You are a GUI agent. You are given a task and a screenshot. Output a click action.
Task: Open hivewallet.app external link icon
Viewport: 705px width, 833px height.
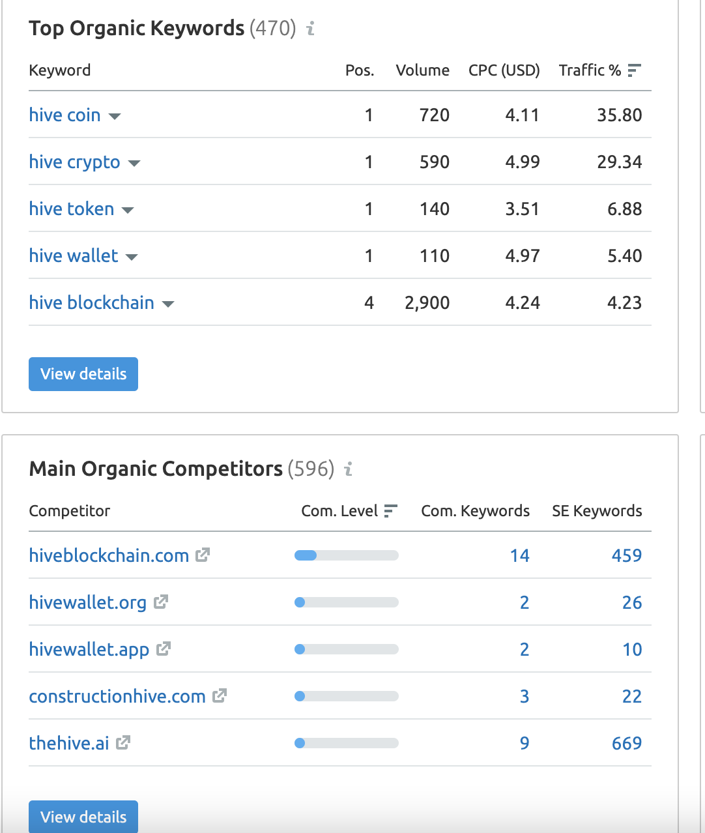tap(164, 649)
